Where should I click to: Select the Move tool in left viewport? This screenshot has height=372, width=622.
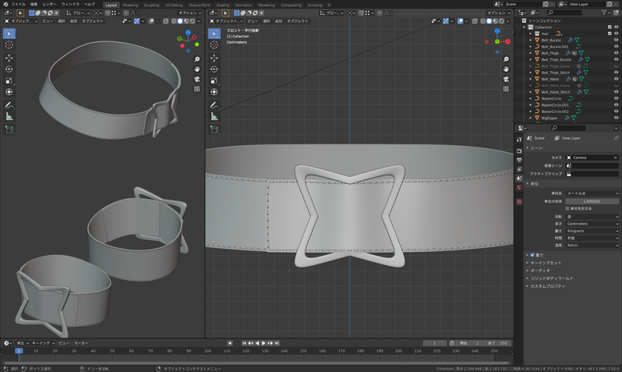click(x=9, y=58)
